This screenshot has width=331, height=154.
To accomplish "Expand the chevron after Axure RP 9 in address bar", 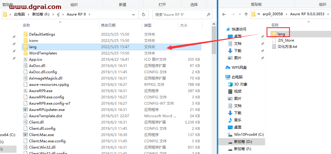I will click(x=90, y=14).
